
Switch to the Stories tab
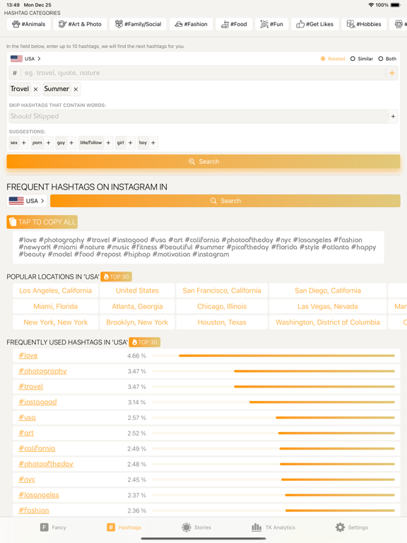pos(196,527)
